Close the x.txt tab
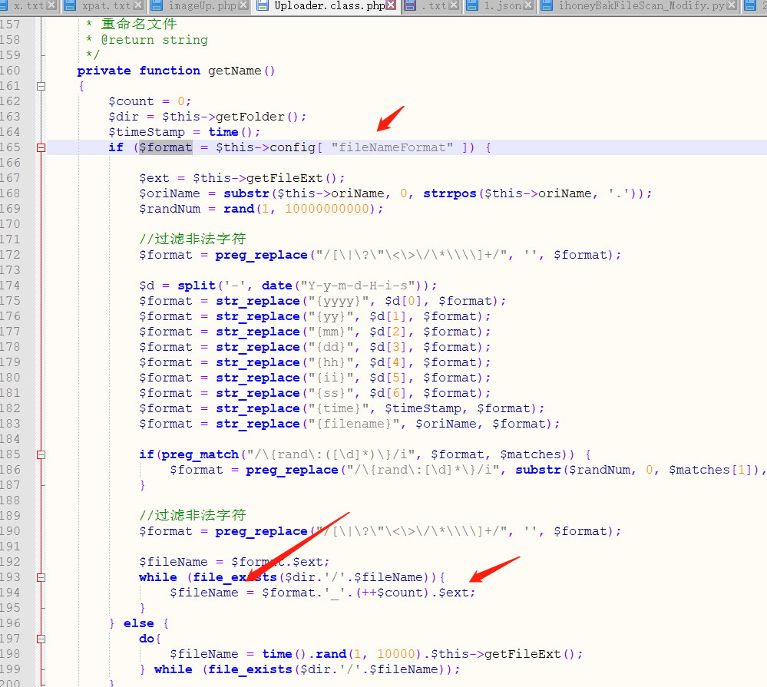This screenshot has height=687, width=767. [x=51, y=6]
